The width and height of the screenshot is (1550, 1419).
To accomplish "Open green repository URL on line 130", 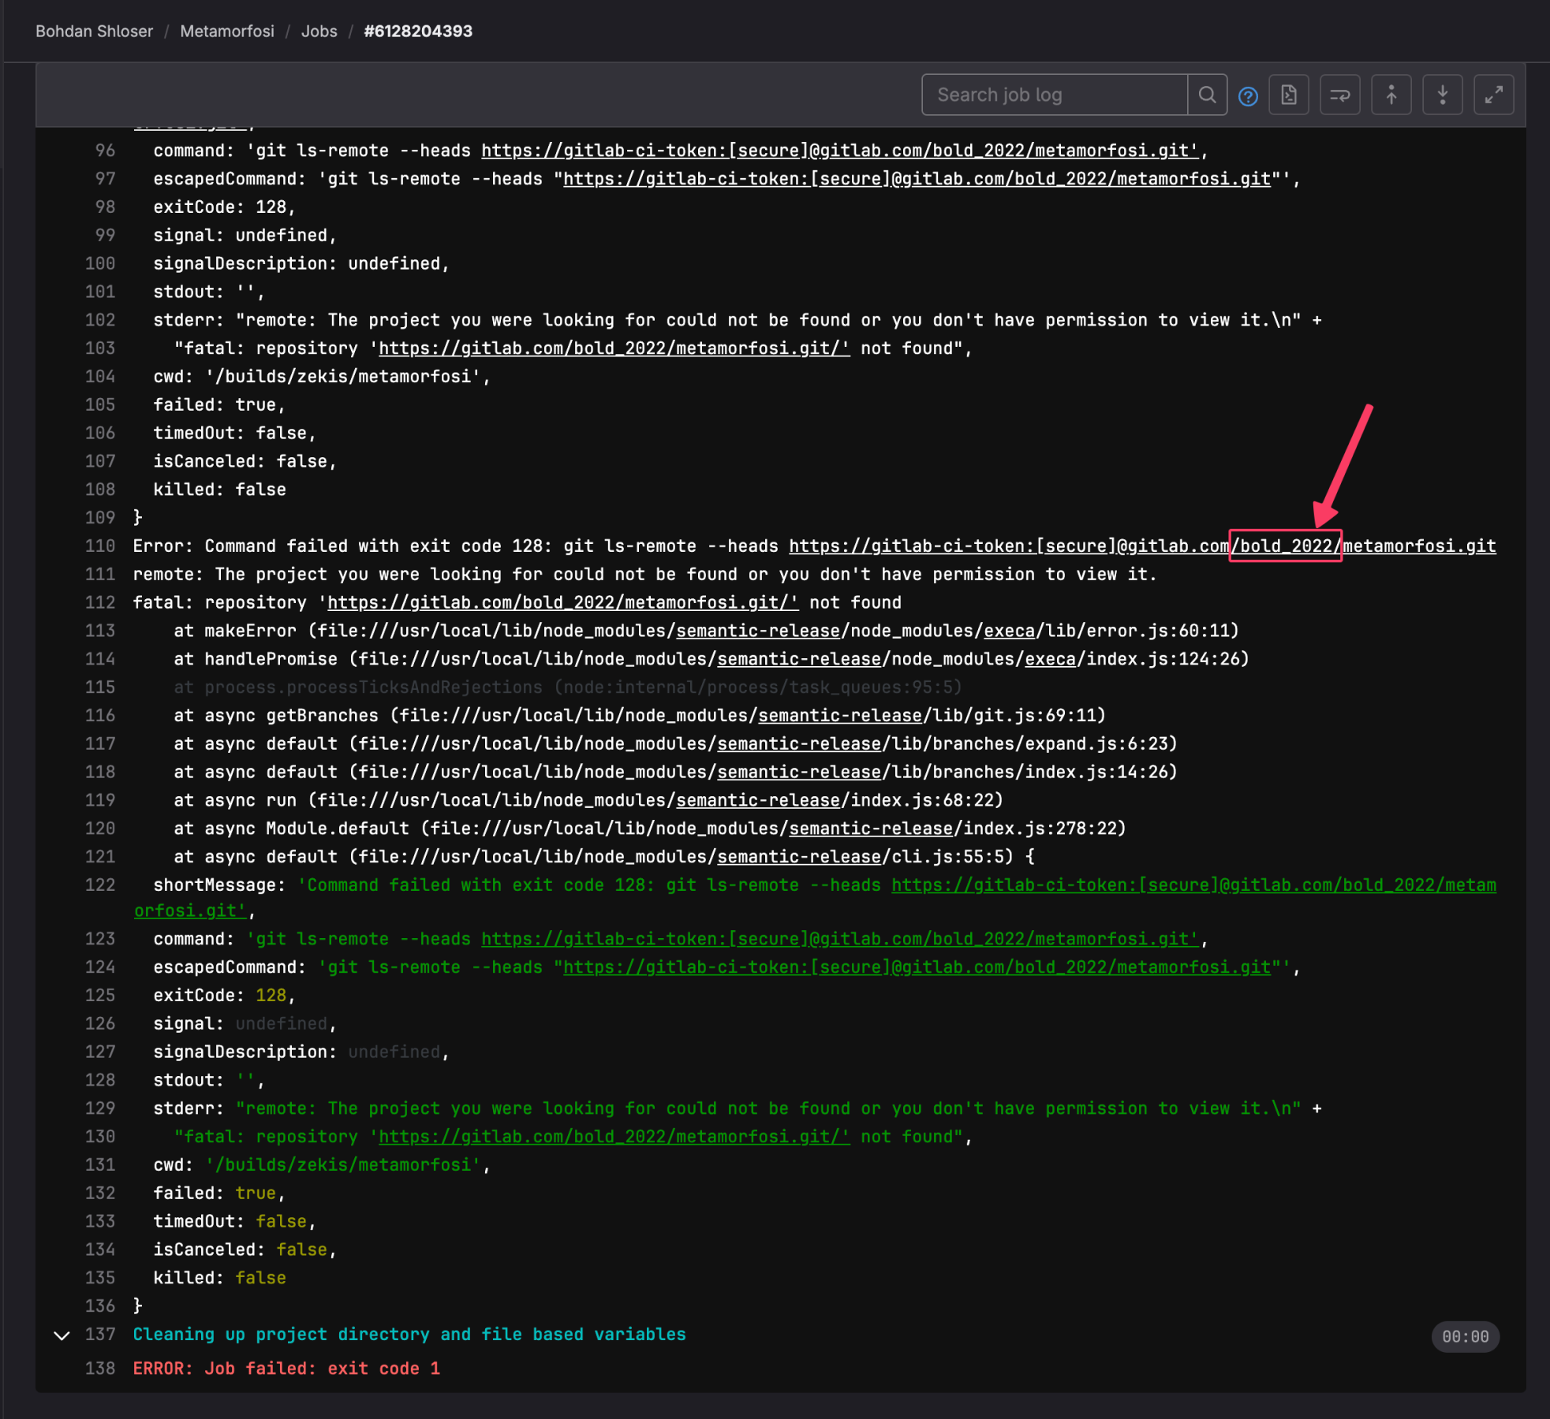I will tap(614, 1138).
